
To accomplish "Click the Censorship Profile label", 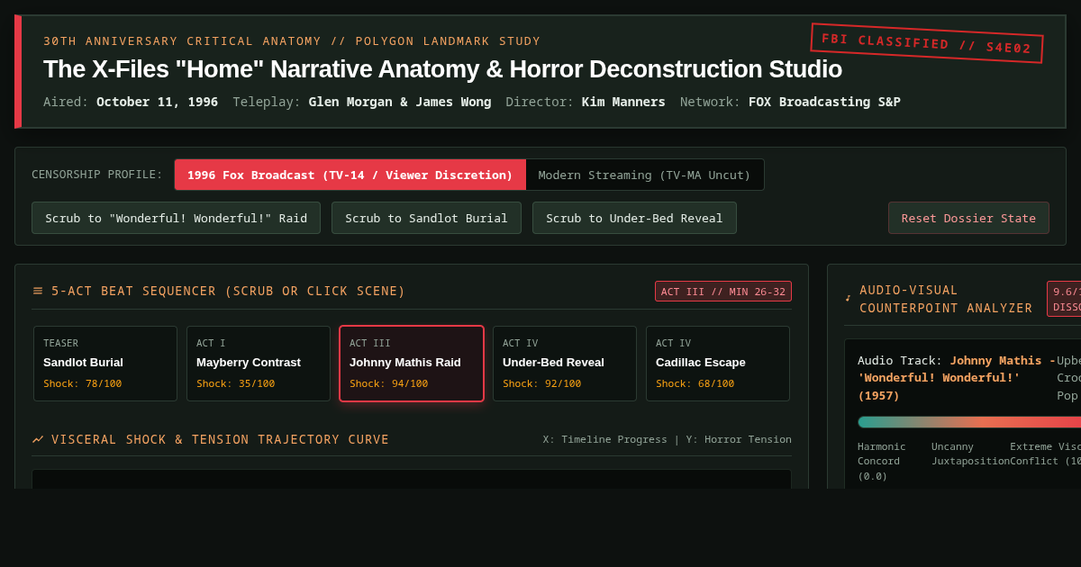I will 97,175.
